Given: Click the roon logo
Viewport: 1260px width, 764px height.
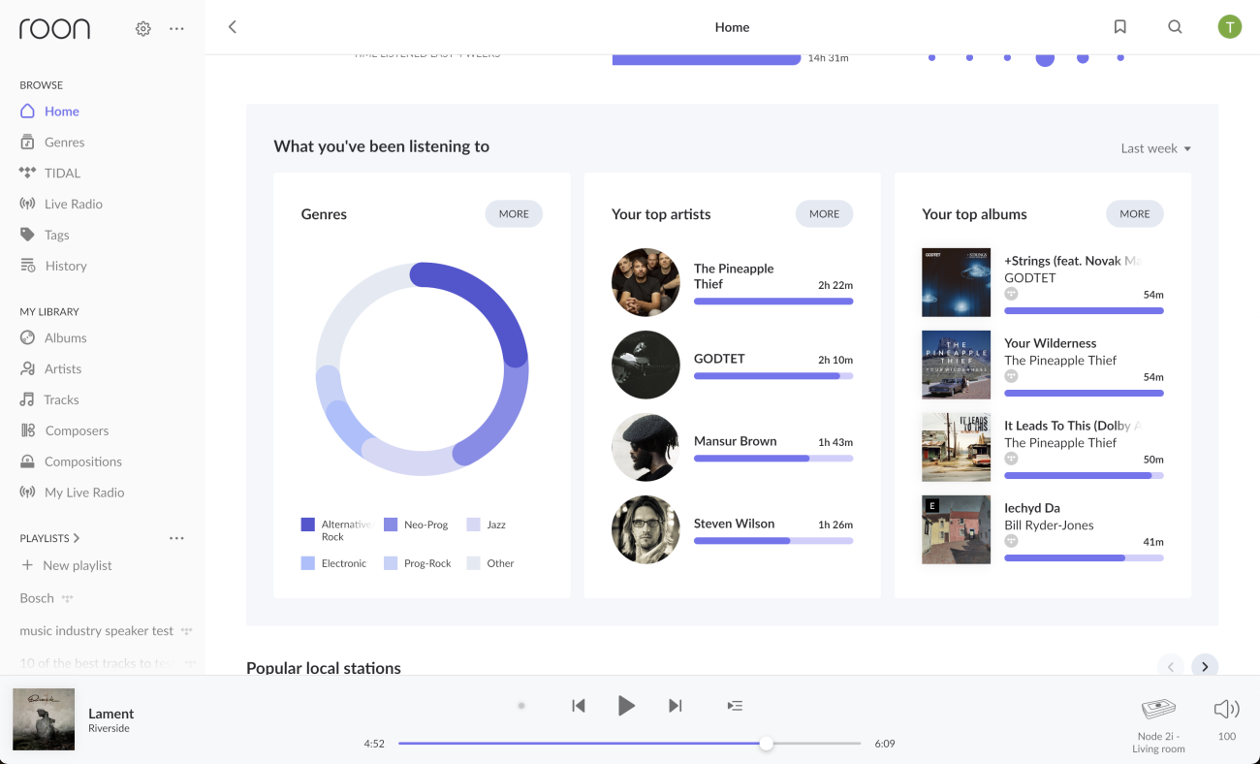Looking at the screenshot, I should (x=54, y=29).
